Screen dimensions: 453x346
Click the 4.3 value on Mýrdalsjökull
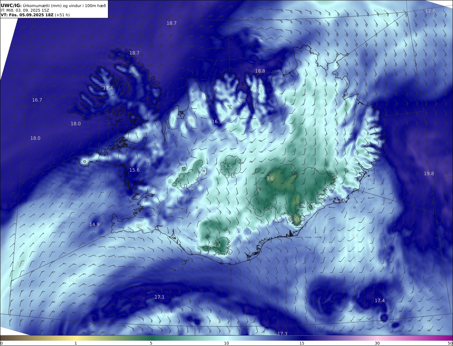[217, 246]
